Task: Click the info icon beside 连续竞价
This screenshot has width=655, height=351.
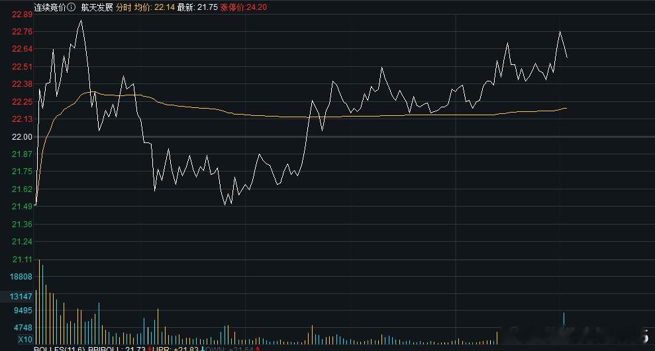Action: 72,7
